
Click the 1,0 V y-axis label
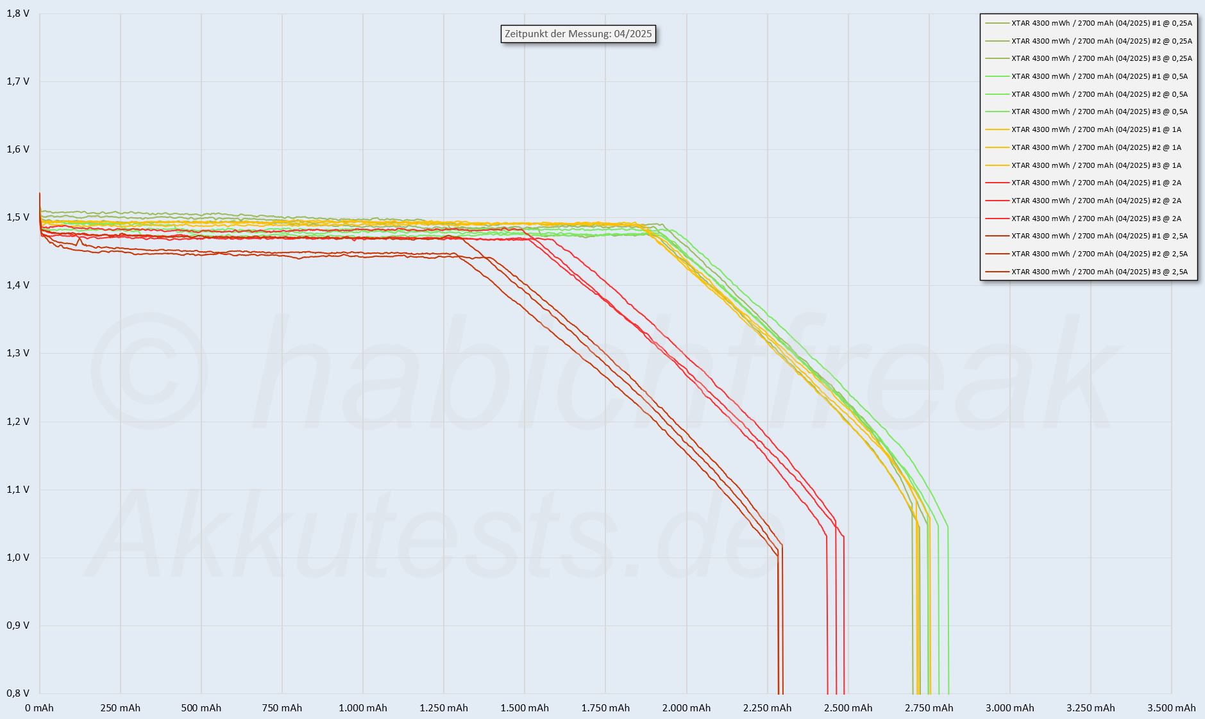point(18,558)
